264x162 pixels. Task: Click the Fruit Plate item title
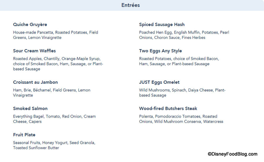click(x=24, y=135)
